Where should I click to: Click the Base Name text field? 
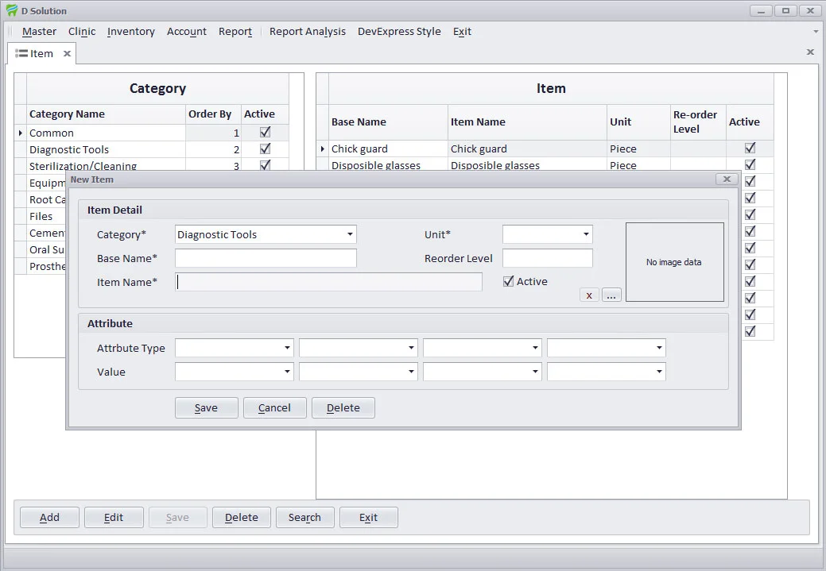point(266,258)
